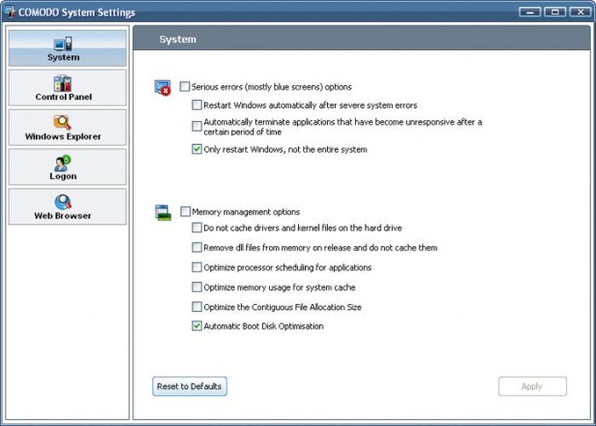The width and height of the screenshot is (596, 426).
Task: Click the COMODO System Settings title text
Action: click(x=77, y=12)
